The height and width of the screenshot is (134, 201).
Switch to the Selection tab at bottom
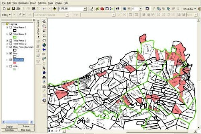9,130
